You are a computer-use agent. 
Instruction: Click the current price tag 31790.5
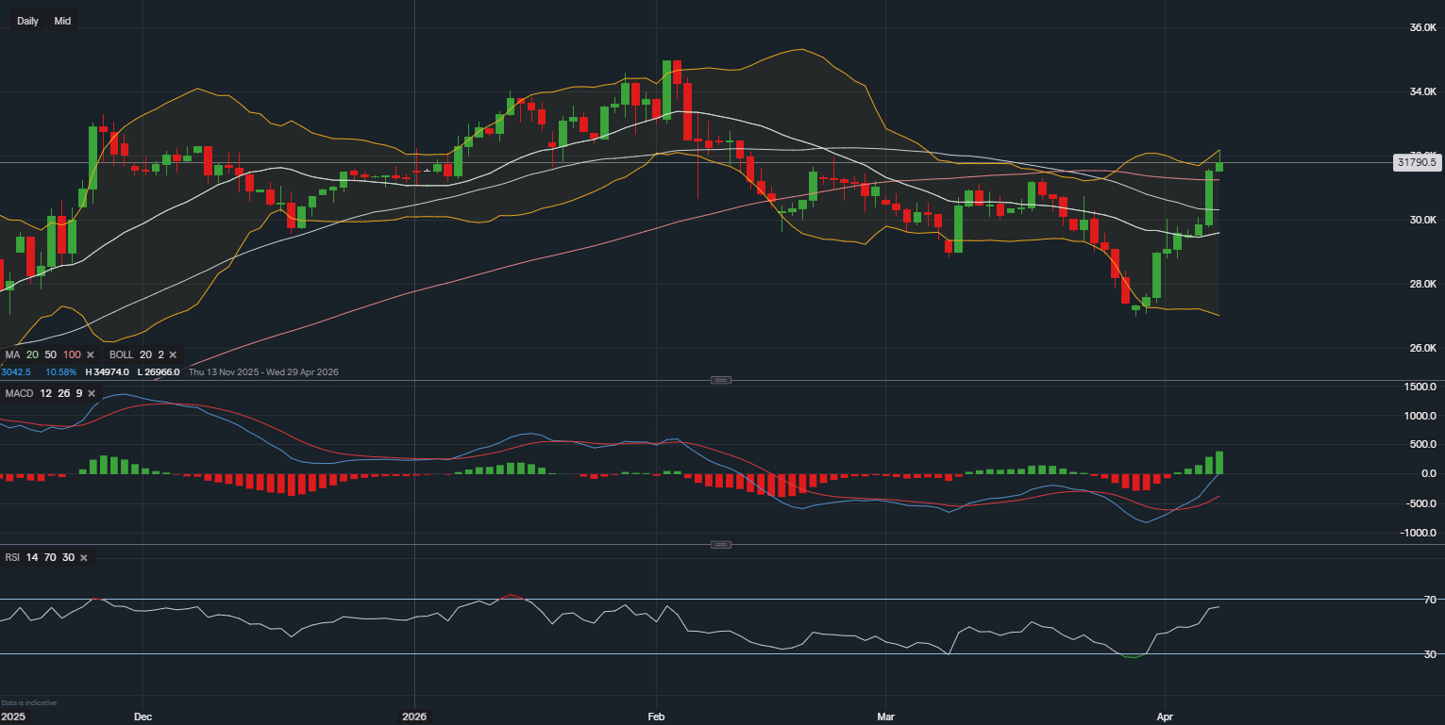[x=1416, y=162]
